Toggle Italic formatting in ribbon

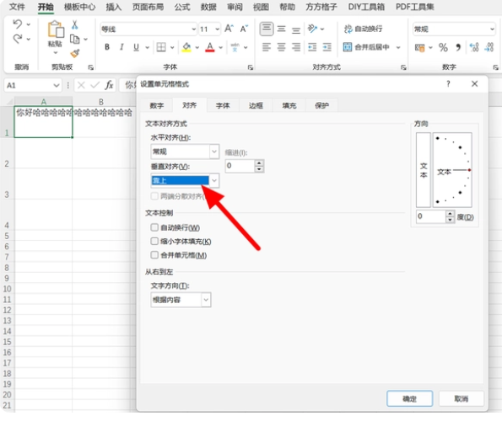(x=121, y=47)
